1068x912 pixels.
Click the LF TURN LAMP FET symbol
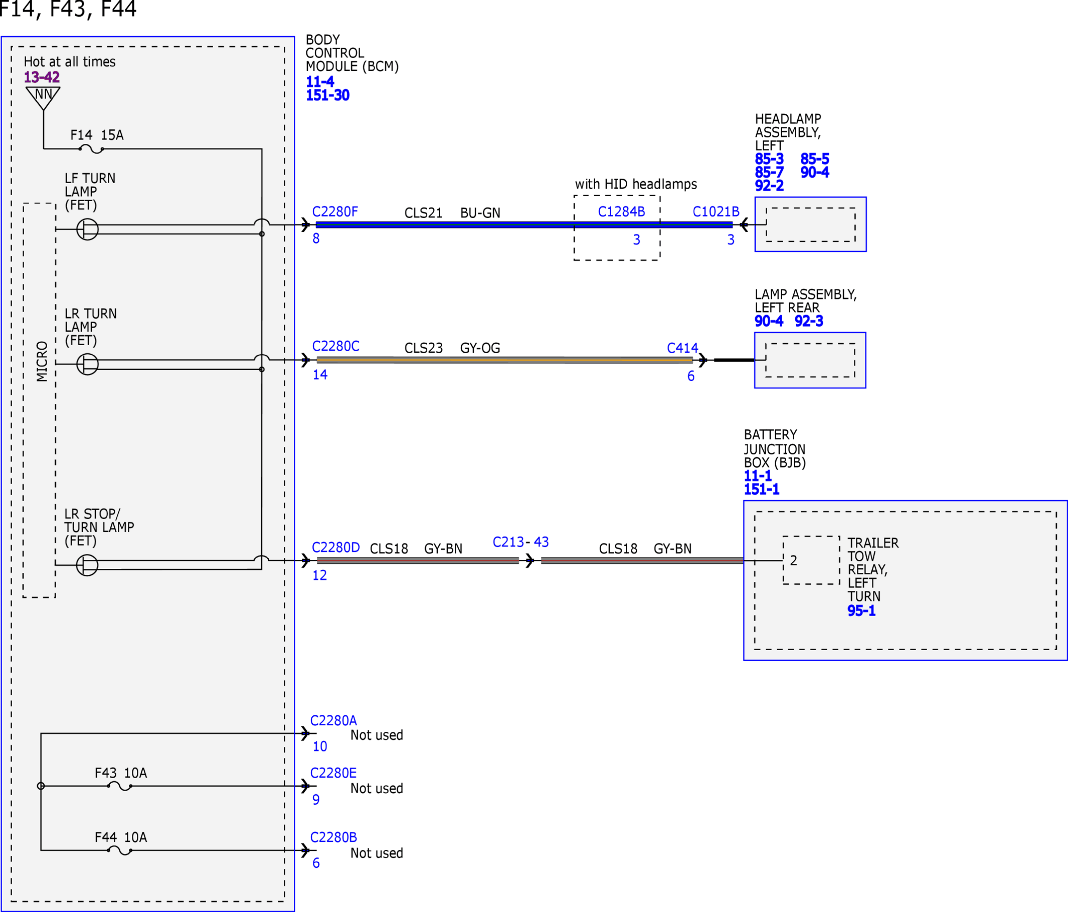87,229
